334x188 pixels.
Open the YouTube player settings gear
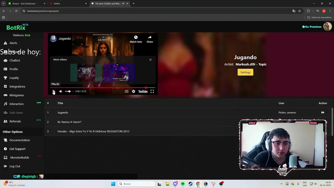134,91
